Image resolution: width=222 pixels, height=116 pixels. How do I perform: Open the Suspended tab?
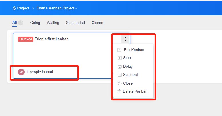click(x=75, y=23)
